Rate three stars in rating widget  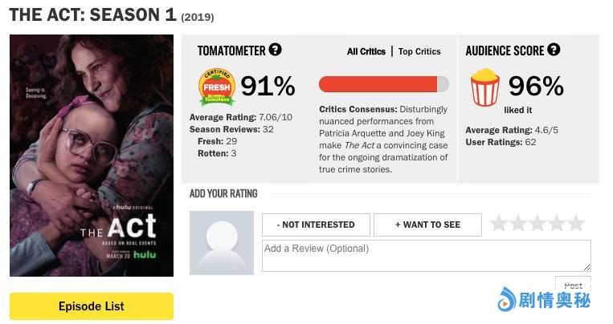537,223
